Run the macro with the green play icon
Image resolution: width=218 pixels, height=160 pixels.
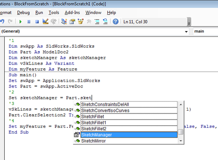coord(21,22)
